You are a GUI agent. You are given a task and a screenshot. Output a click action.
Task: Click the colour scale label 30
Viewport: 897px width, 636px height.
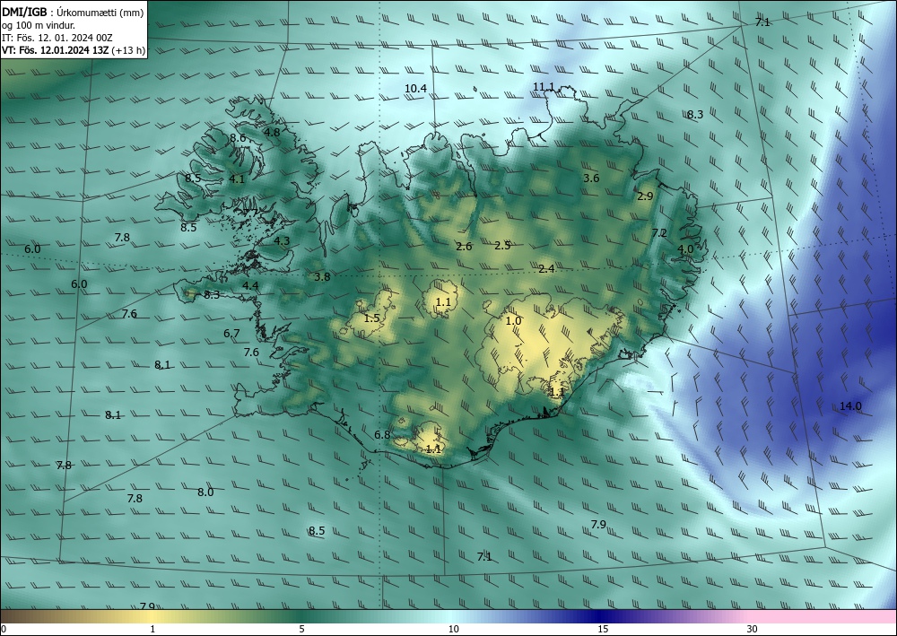[x=753, y=630]
